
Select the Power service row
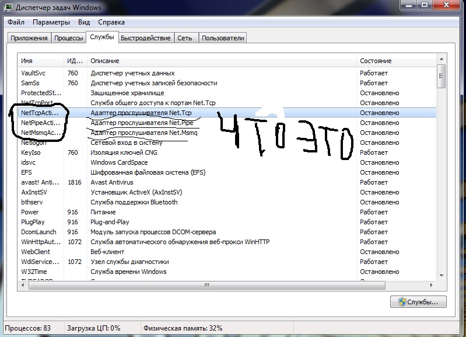point(227,212)
